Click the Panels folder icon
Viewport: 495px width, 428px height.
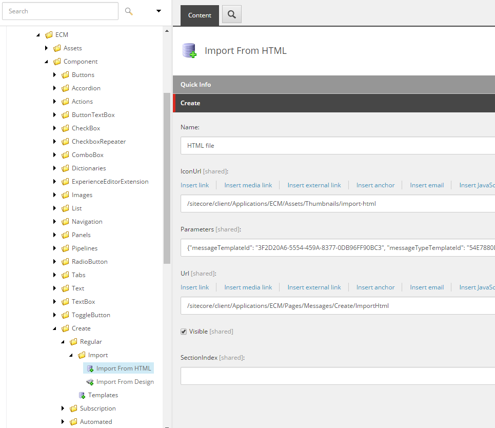tap(65, 235)
